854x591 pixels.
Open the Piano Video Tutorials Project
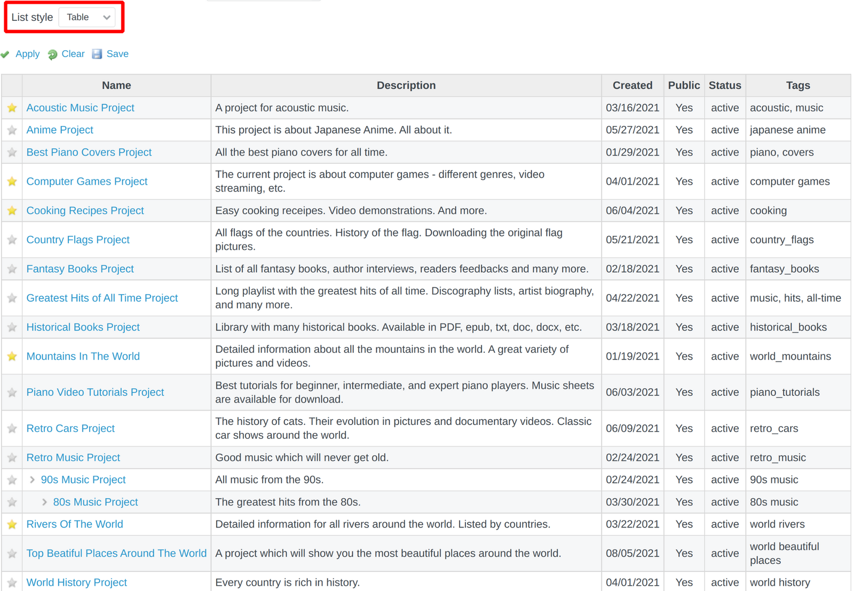(x=95, y=392)
